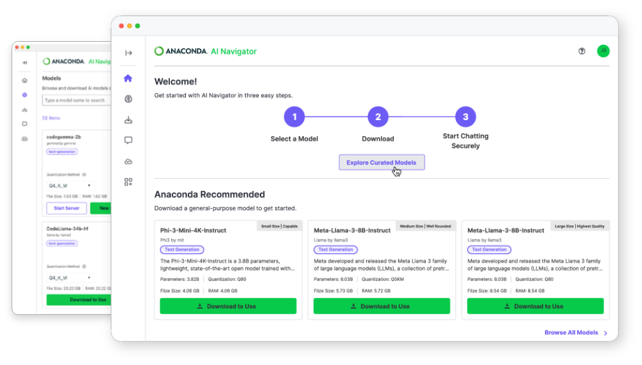
Task: Go to Home icon in back window sidebar
Action: [x=24, y=80]
